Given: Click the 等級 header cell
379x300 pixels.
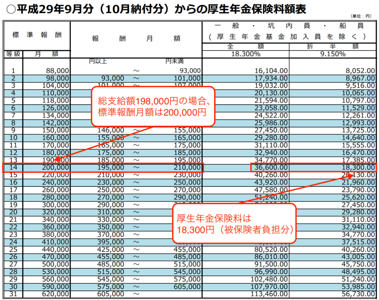Looking at the screenshot, I should pyautogui.click(x=13, y=54).
